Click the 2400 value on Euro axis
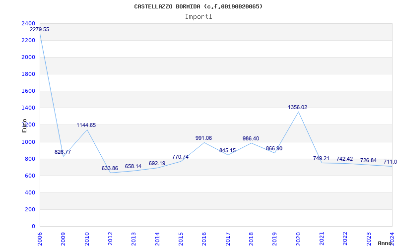 coord(28,23)
